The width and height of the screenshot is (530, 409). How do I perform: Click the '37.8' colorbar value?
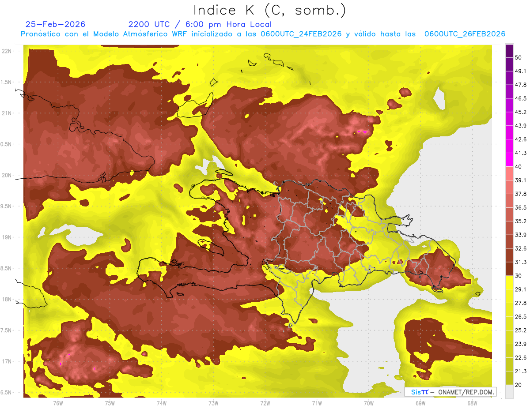[521, 194]
